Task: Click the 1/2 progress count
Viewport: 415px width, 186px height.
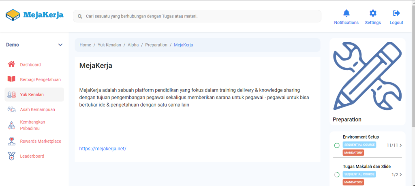Action: click(395, 175)
